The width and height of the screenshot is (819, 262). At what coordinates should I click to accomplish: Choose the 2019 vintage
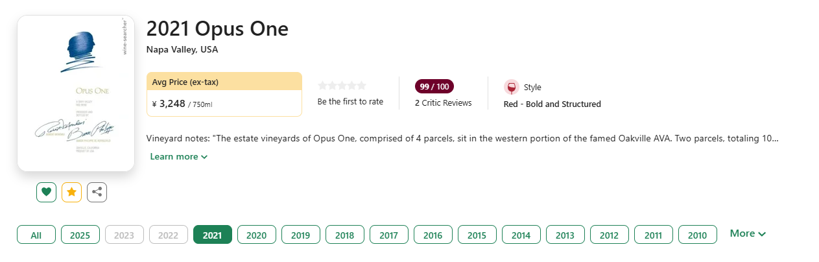(x=301, y=235)
